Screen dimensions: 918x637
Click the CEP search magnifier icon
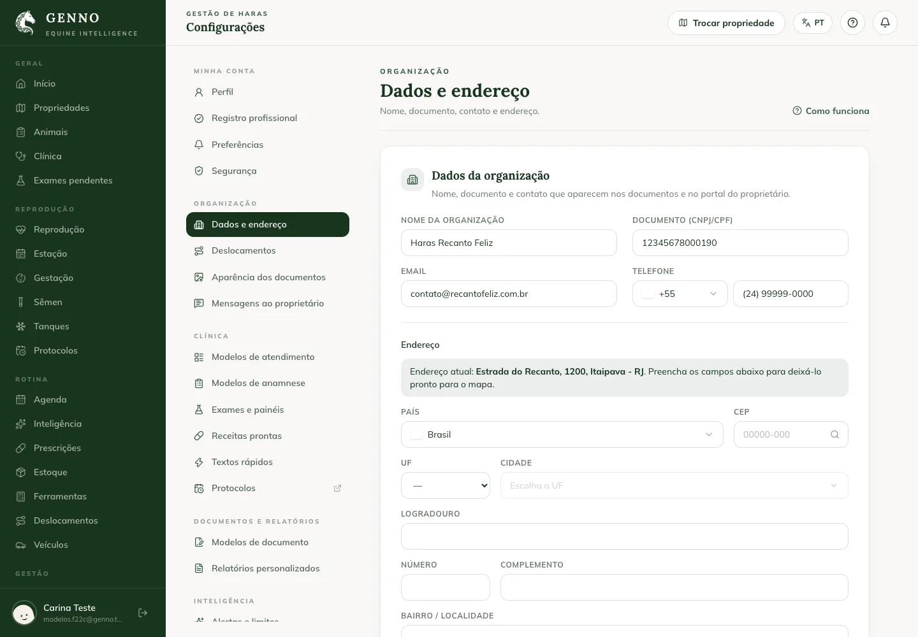click(834, 434)
